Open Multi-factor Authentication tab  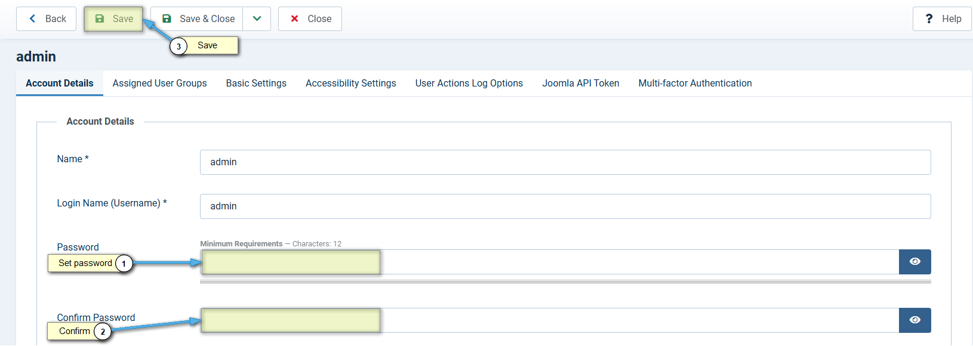coord(695,84)
